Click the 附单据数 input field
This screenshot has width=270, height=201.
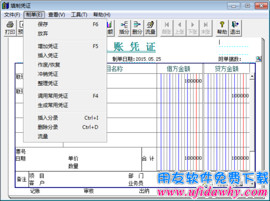click(248, 59)
